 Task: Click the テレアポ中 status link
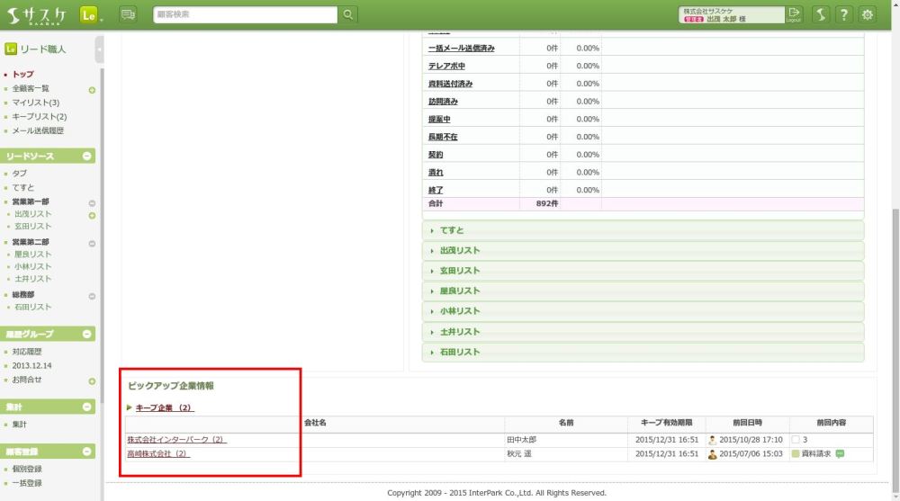[x=446, y=66]
